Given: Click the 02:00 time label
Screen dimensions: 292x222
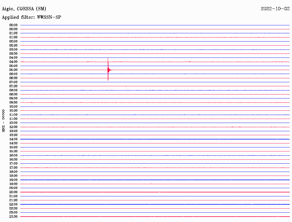Looking at the screenshot, I should click(13, 41).
